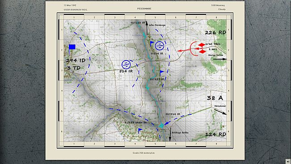This screenshot has height=164, width=291.
Task: Click grid row number 2 on the right edge
Action: pos(228,50)
